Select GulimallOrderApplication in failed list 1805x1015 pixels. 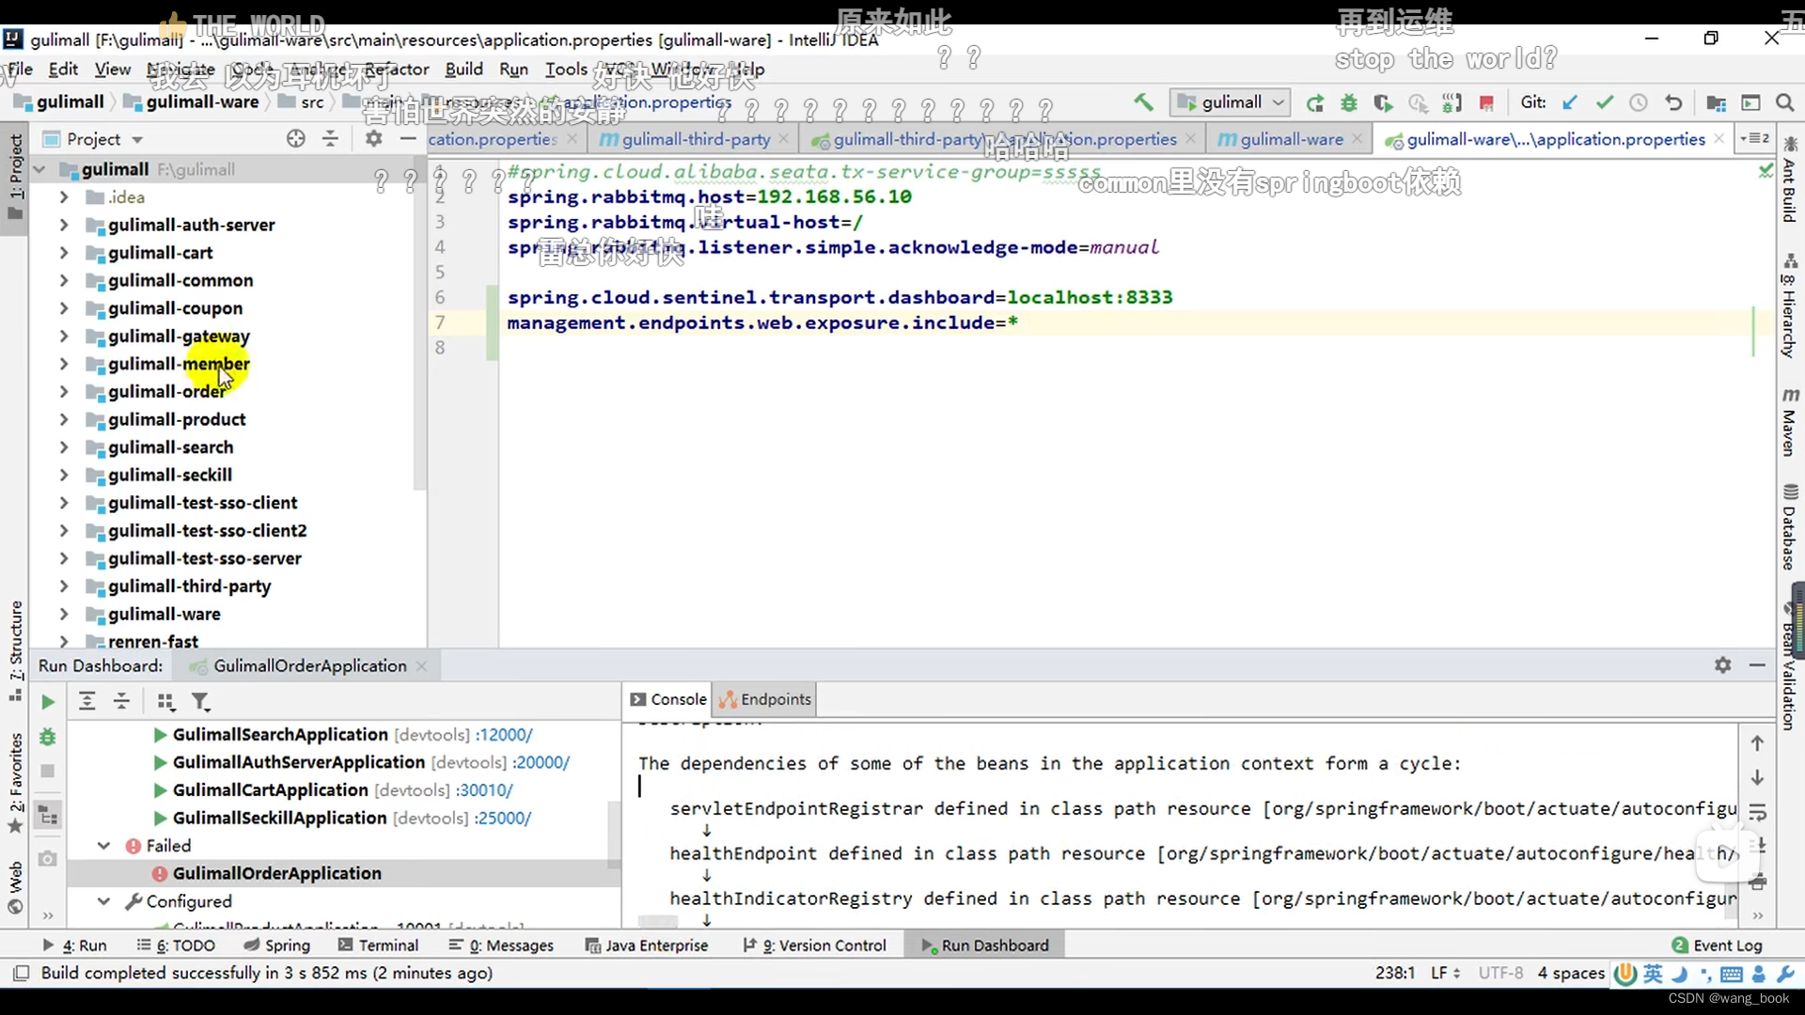(x=276, y=874)
